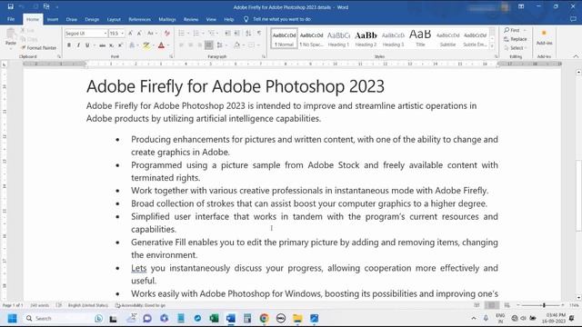Click the Paste button
This screenshot has height=327, width=582.
(10, 37)
